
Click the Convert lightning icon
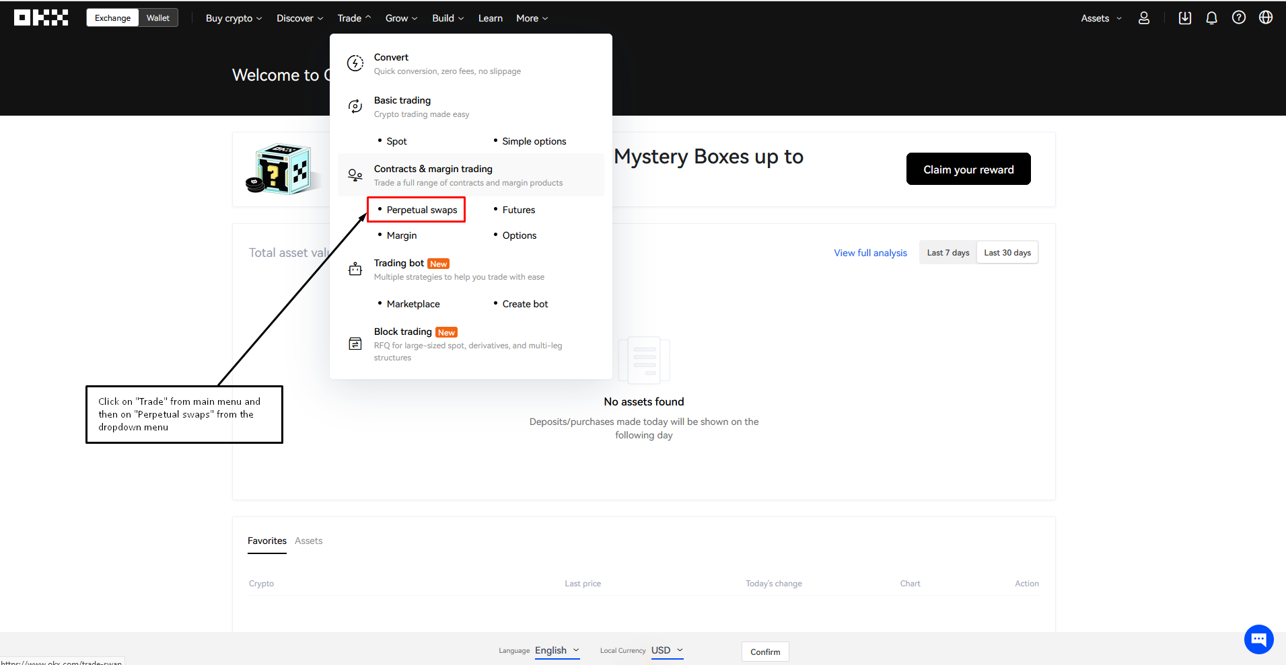point(355,63)
